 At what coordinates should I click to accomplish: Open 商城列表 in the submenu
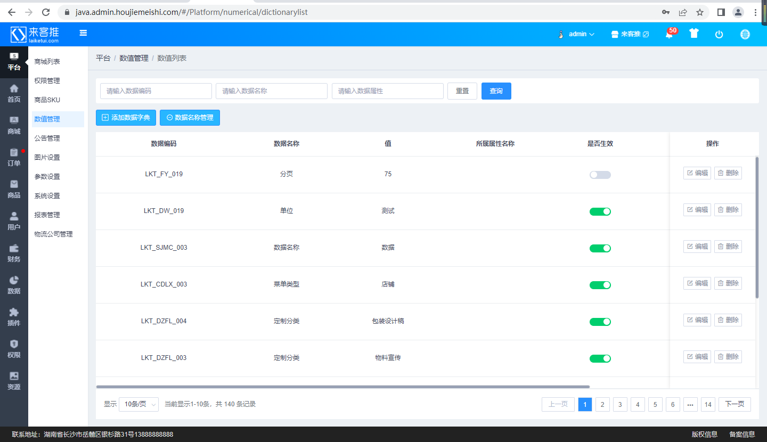[47, 62]
